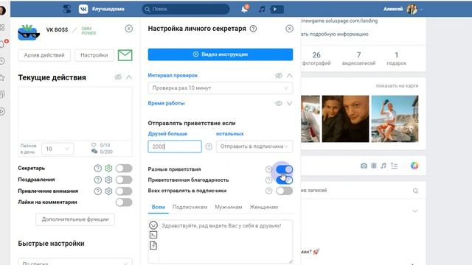472x265 pixels.
Task: Open the notifications bell
Action: coord(245,9)
